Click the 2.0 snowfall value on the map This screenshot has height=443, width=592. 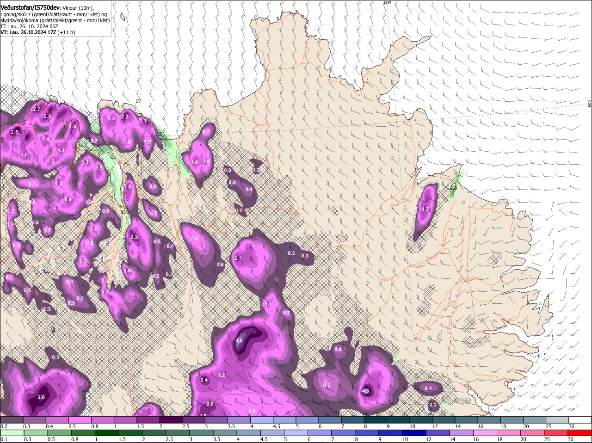pos(210,404)
